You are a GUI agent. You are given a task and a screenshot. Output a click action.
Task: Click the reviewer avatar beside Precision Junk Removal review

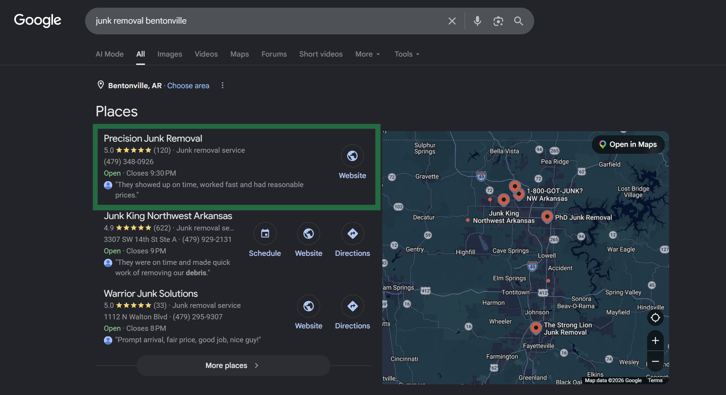pyautogui.click(x=108, y=185)
